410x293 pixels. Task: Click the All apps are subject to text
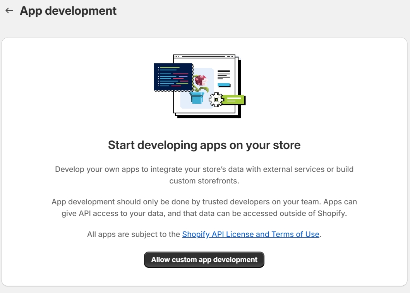coord(134,234)
